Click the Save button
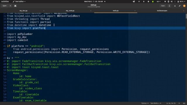The height and width of the screenshot is (105, 187). pyautogui.click(x=163, y=6)
